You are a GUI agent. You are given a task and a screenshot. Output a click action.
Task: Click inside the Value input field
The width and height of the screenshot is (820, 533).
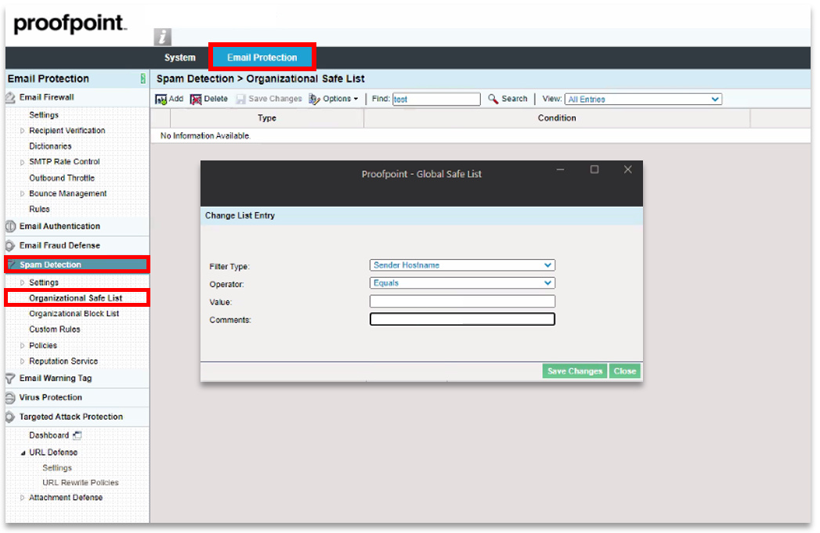tap(462, 301)
